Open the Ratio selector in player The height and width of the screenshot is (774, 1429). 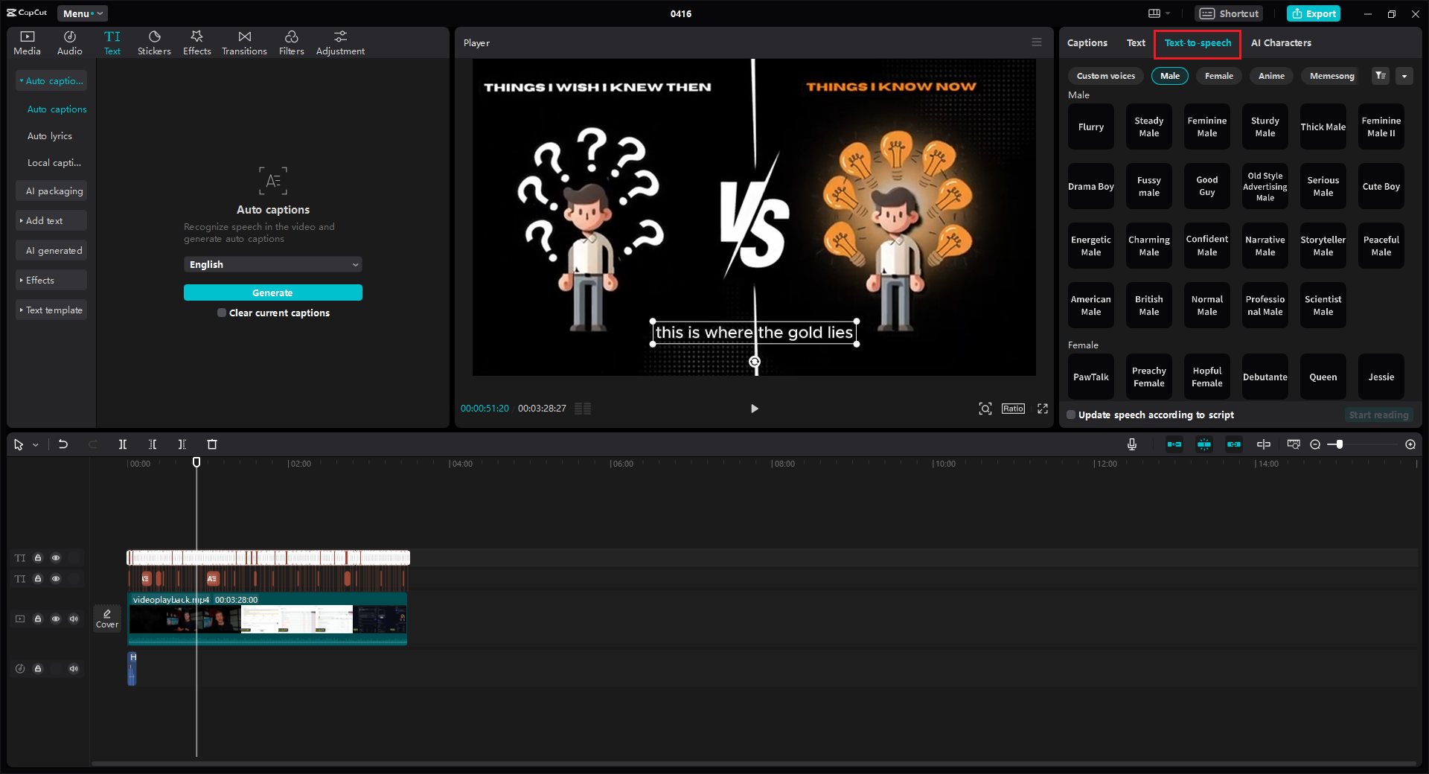pyautogui.click(x=1013, y=409)
